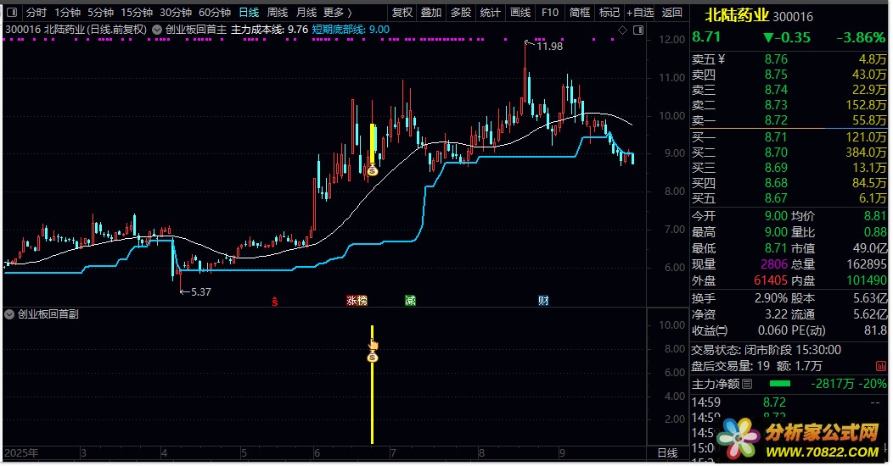Click the yellow highlighted candle on main chart
Image resolution: width=893 pixels, height=466 pixels.
[372, 144]
